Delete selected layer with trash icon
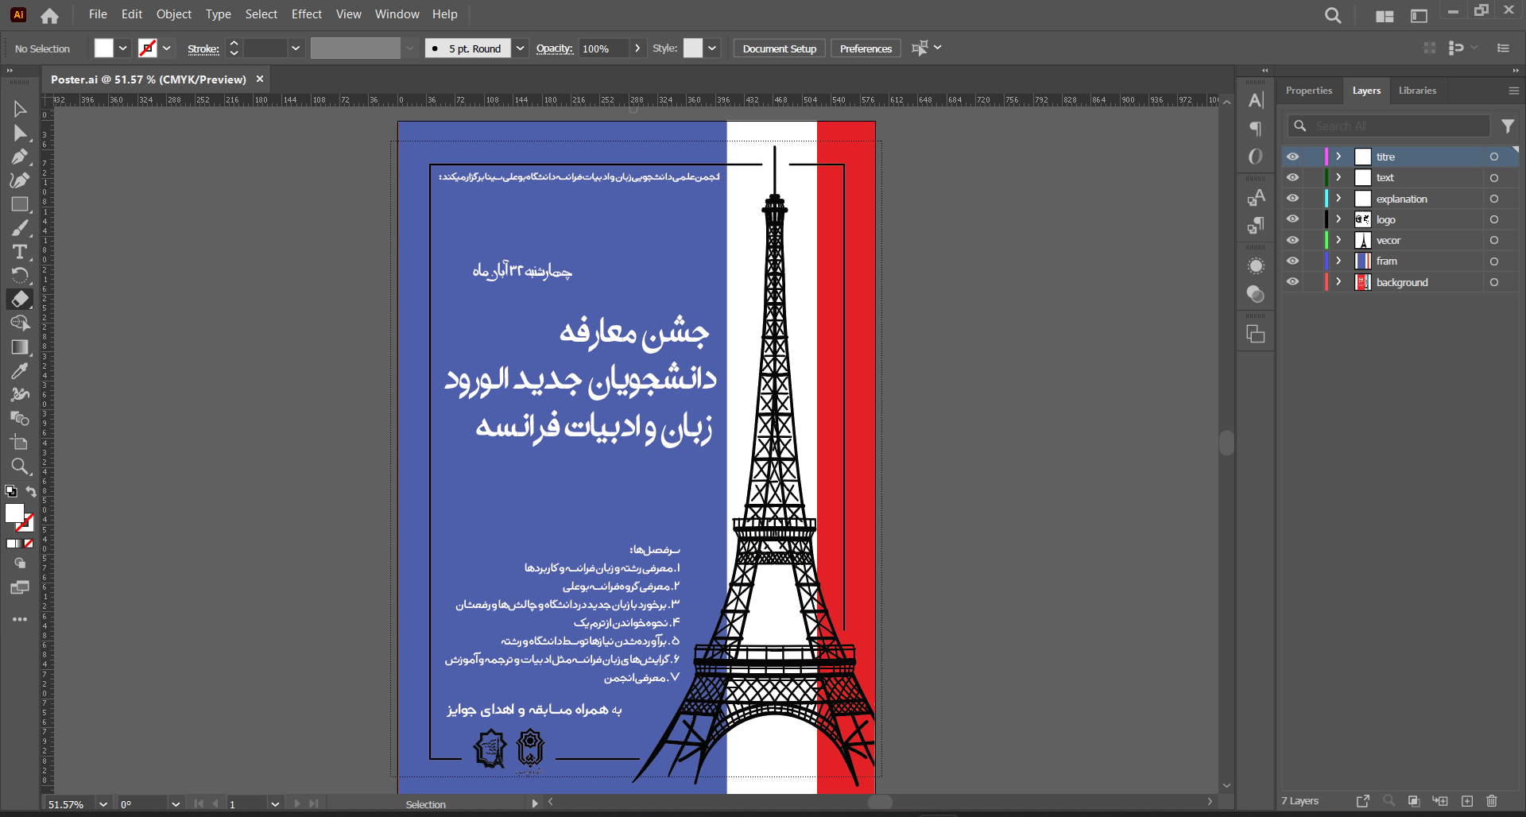The image size is (1526, 817). [x=1491, y=801]
